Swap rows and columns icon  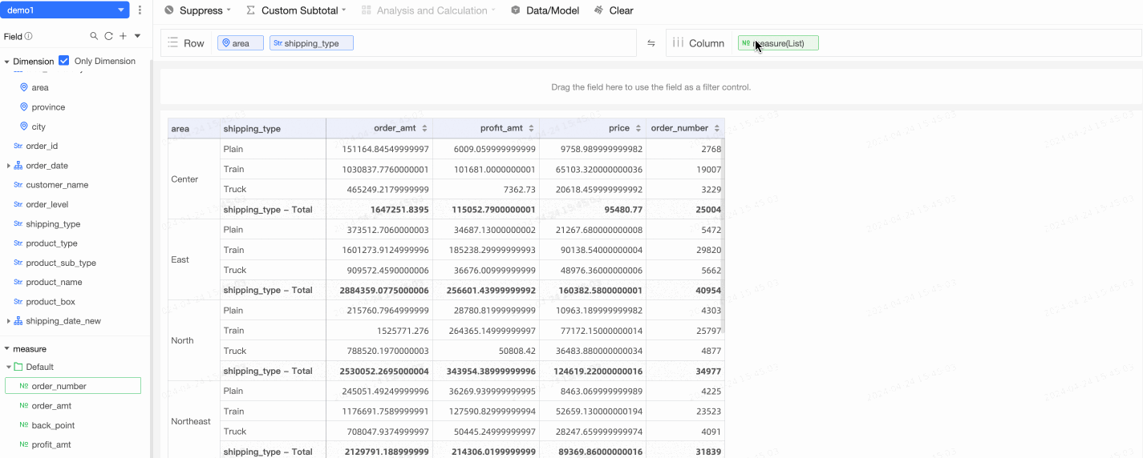(x=651, y=43)
